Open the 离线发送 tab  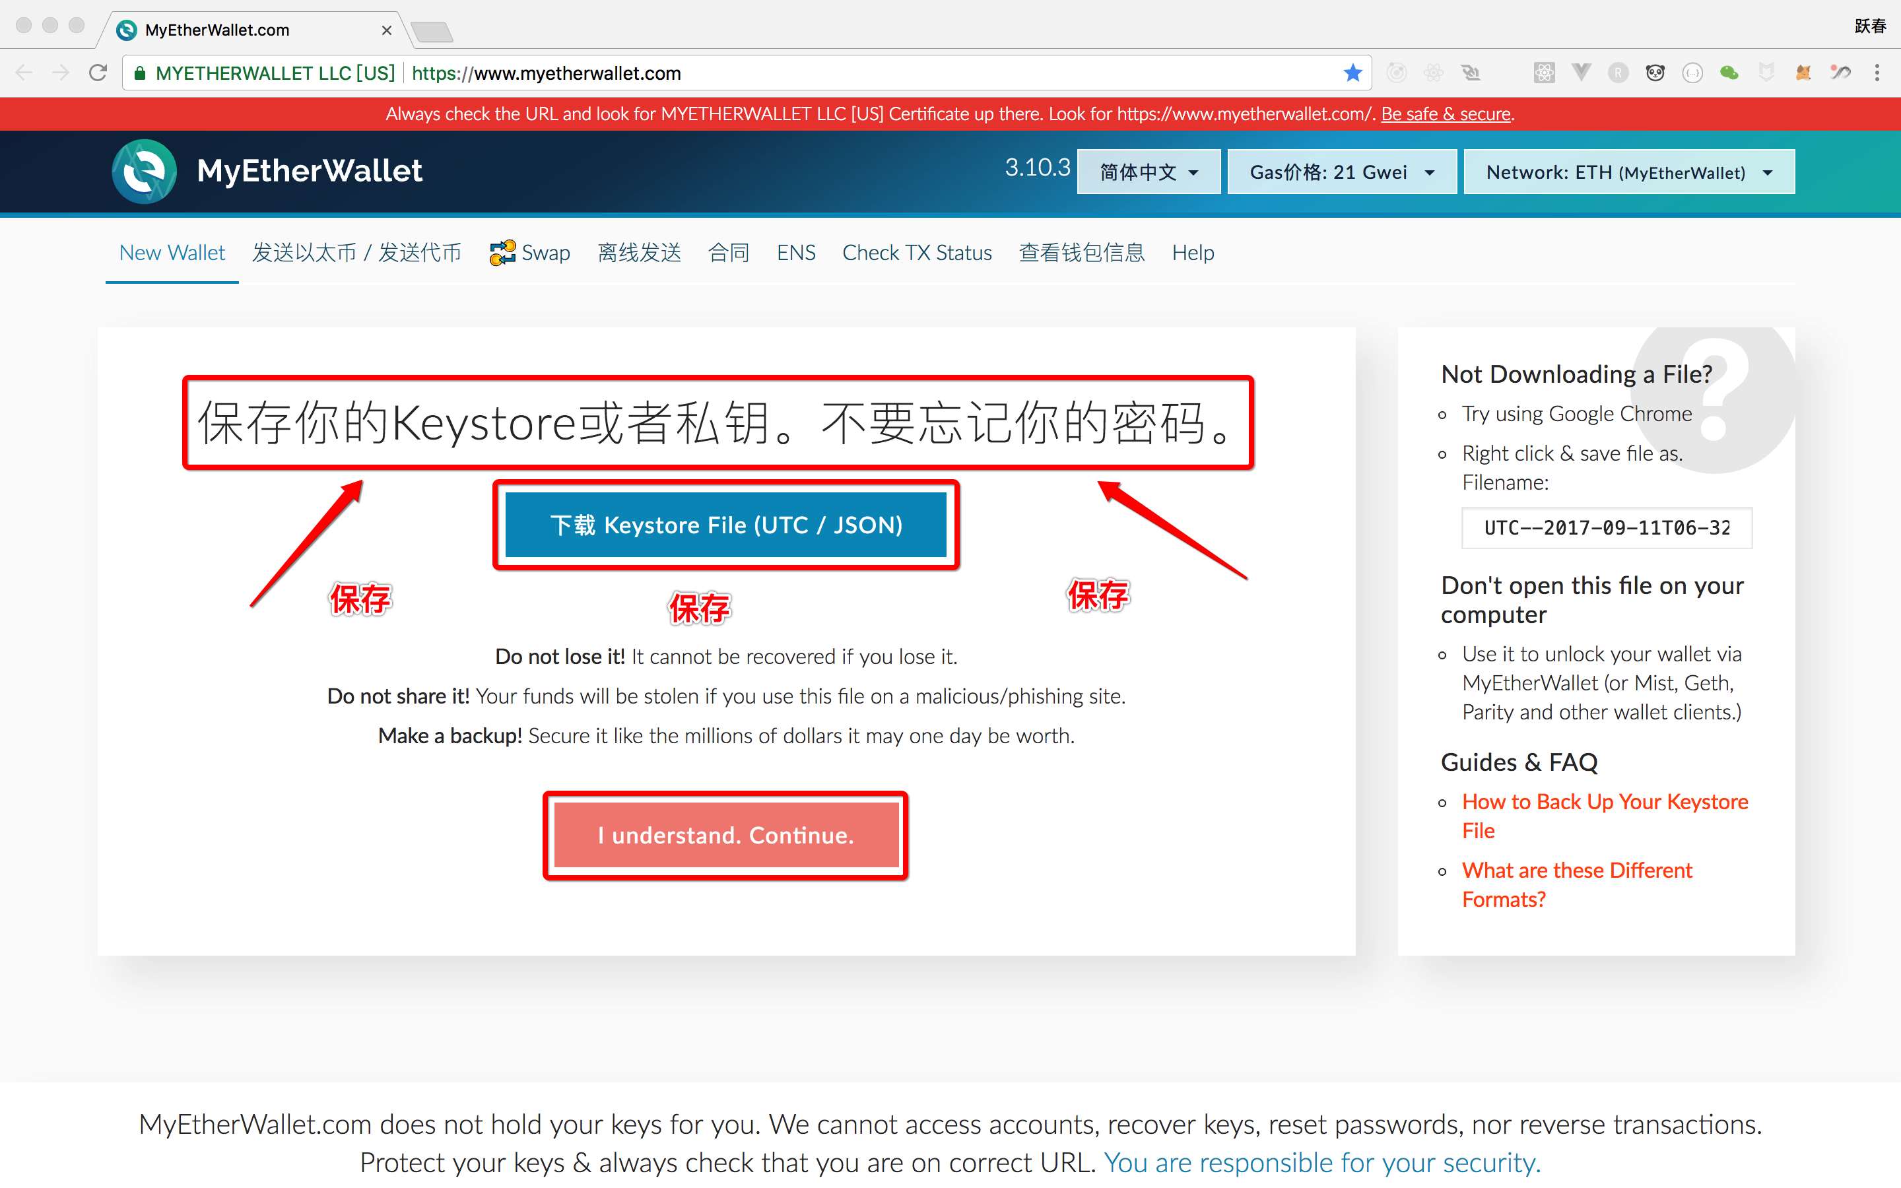(x=639, y=253)
